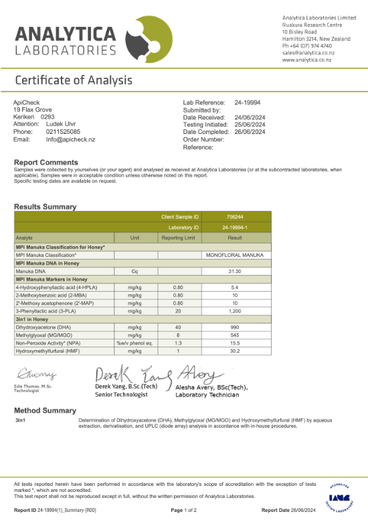Select the Report Date 26/06/2024 footer

tap(288, 510)
